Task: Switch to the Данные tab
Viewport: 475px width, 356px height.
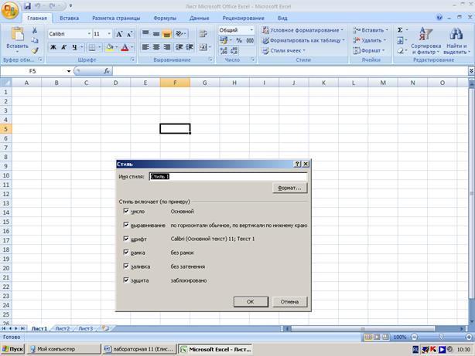Action: click(x=200, y=19)
